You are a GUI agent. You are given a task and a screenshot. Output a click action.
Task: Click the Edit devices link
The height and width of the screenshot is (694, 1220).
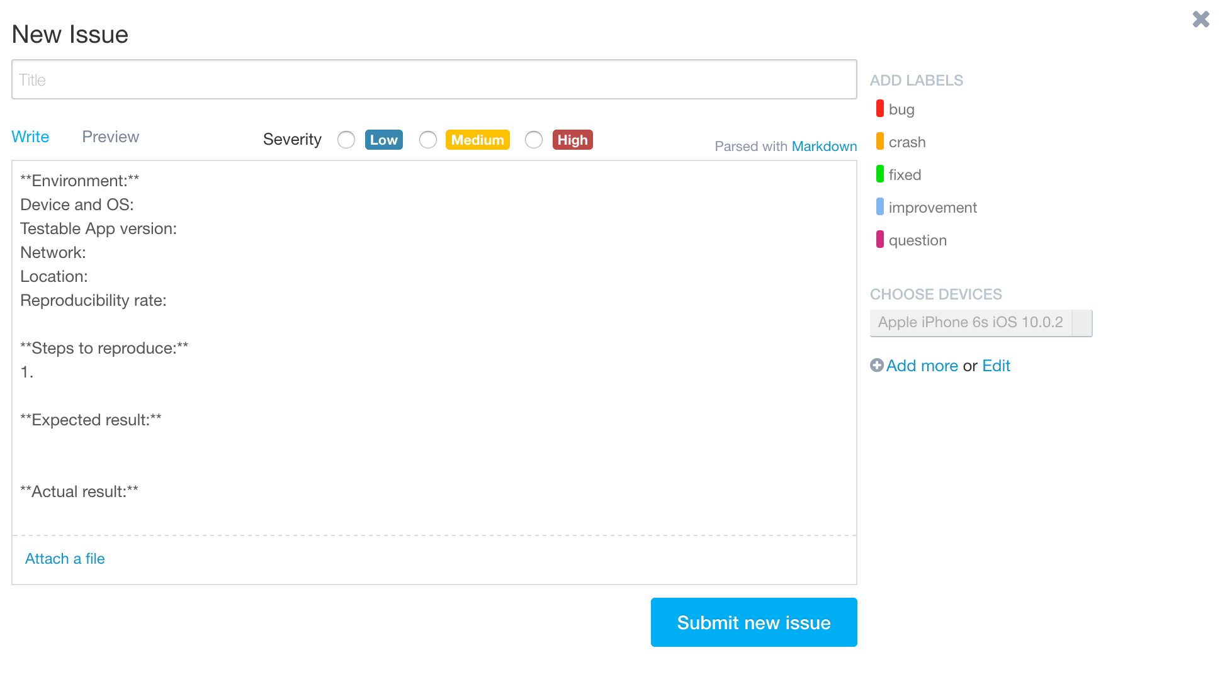click(995, 365)
